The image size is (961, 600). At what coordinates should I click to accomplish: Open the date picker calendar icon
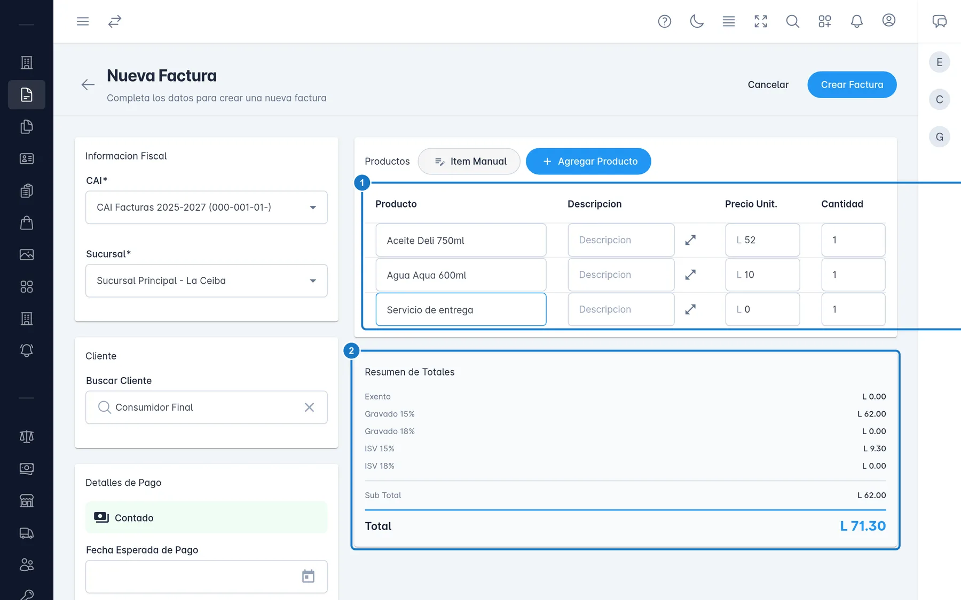coord(308,577)
